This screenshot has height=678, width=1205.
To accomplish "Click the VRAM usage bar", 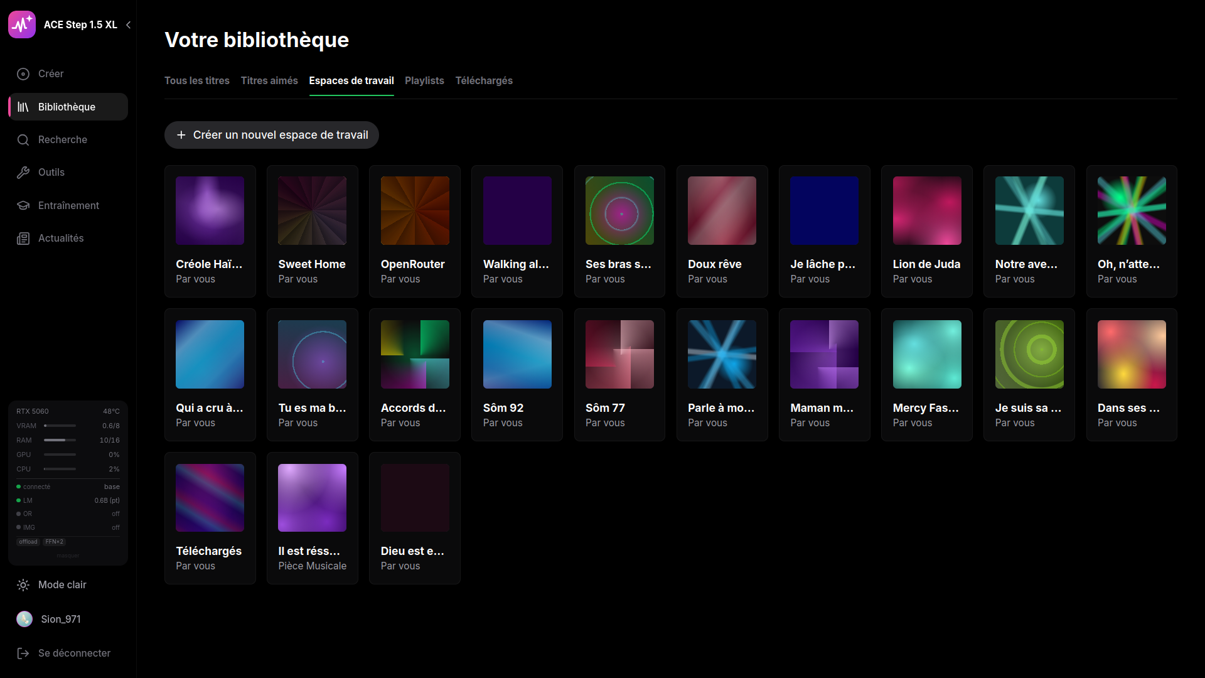I will coord(60,426).
